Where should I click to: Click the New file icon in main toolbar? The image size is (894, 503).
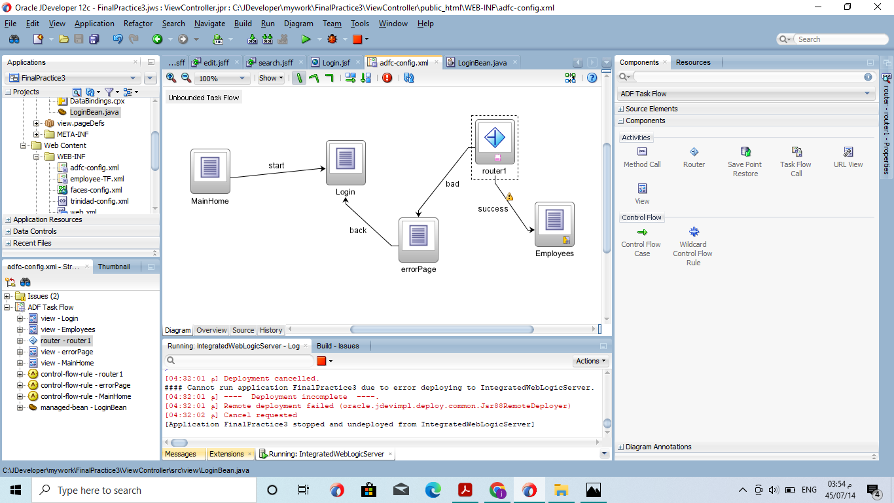pos(38,39)
